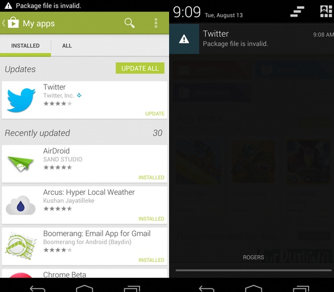Open the Twitter app icon

pyautogui.click(x=21, y=100)
